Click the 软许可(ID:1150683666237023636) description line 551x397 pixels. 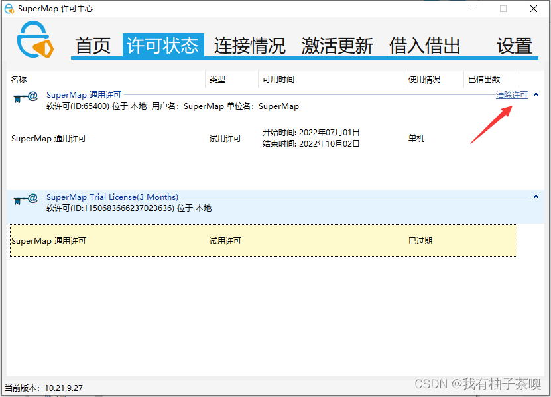(129, 208)
